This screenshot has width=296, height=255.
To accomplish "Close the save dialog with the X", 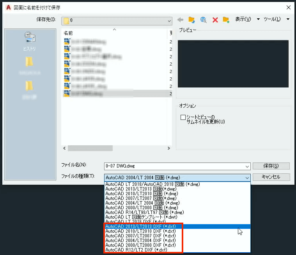I will (289, 7).
